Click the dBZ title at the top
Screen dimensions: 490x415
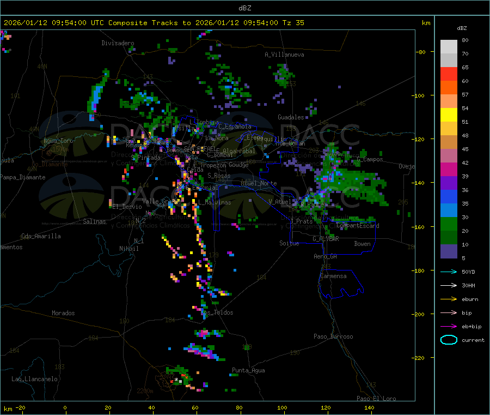(244, 8)
